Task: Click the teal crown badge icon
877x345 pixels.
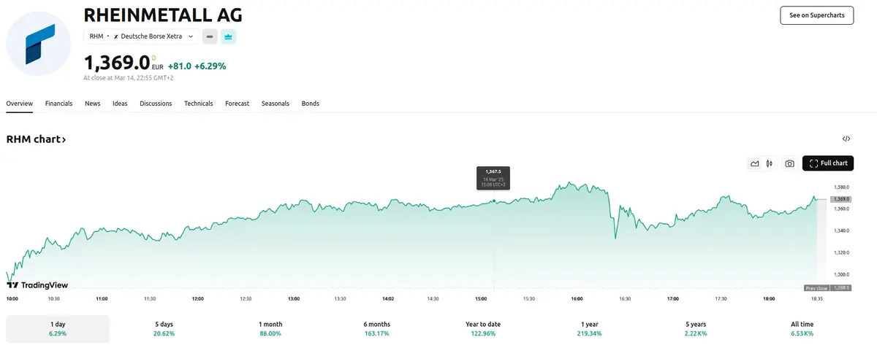Action: click(228, 36)
